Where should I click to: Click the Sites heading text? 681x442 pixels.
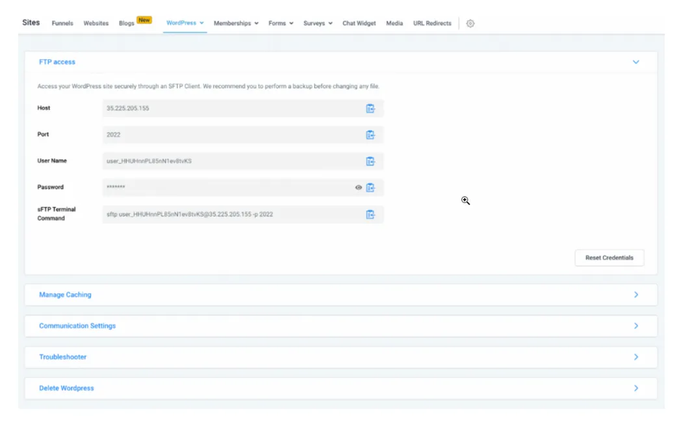click(x=31, y=23)
